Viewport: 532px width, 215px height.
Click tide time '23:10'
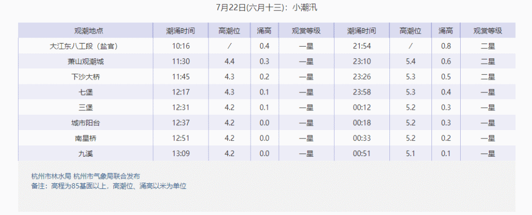[362, 62]
